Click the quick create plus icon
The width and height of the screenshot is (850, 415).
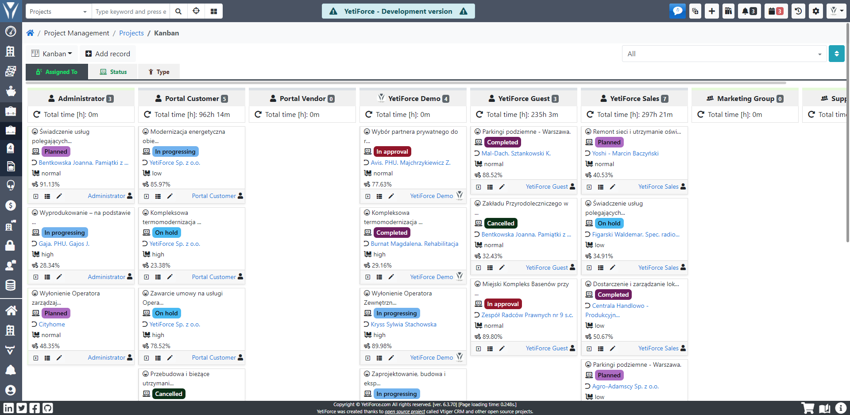click(711, 11)
